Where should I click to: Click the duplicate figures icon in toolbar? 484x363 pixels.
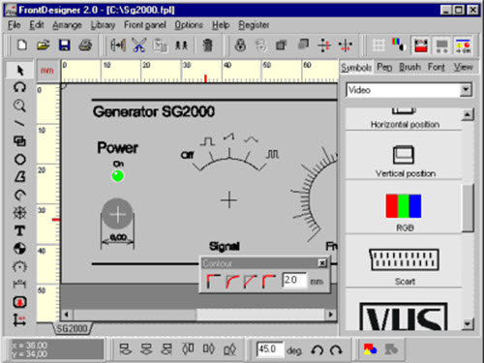coord(181,45)
